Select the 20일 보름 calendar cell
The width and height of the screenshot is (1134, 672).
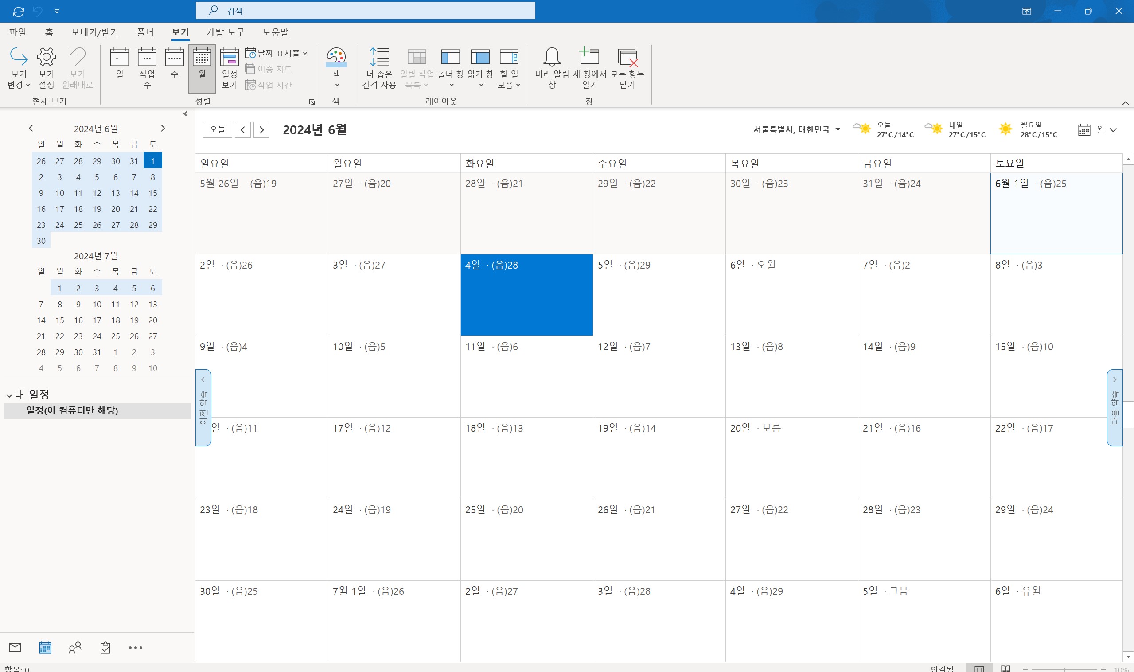point(791,458)
